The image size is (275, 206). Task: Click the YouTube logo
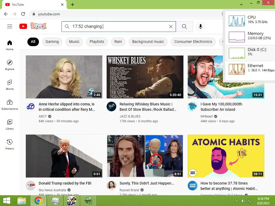(x=23, y=27)
